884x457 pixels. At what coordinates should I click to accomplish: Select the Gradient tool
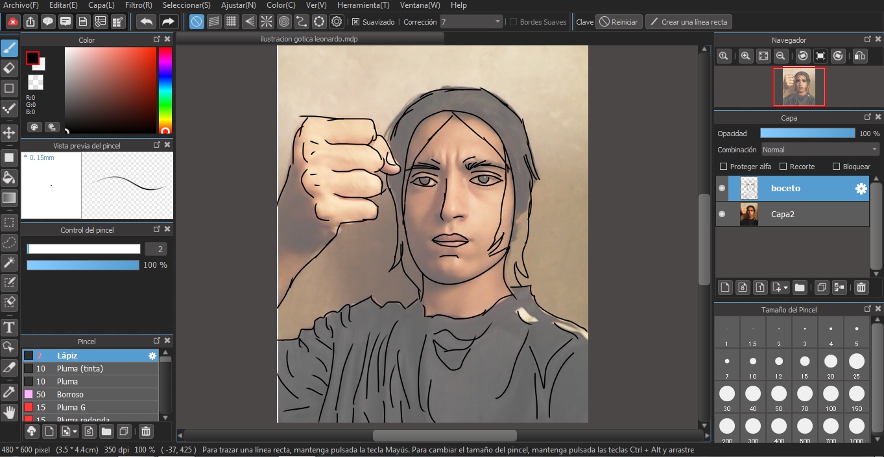tap(9, 198)
